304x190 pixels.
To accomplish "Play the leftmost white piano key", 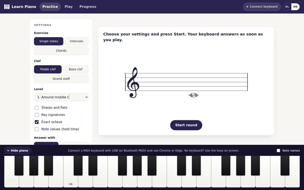I will (12, 181).
